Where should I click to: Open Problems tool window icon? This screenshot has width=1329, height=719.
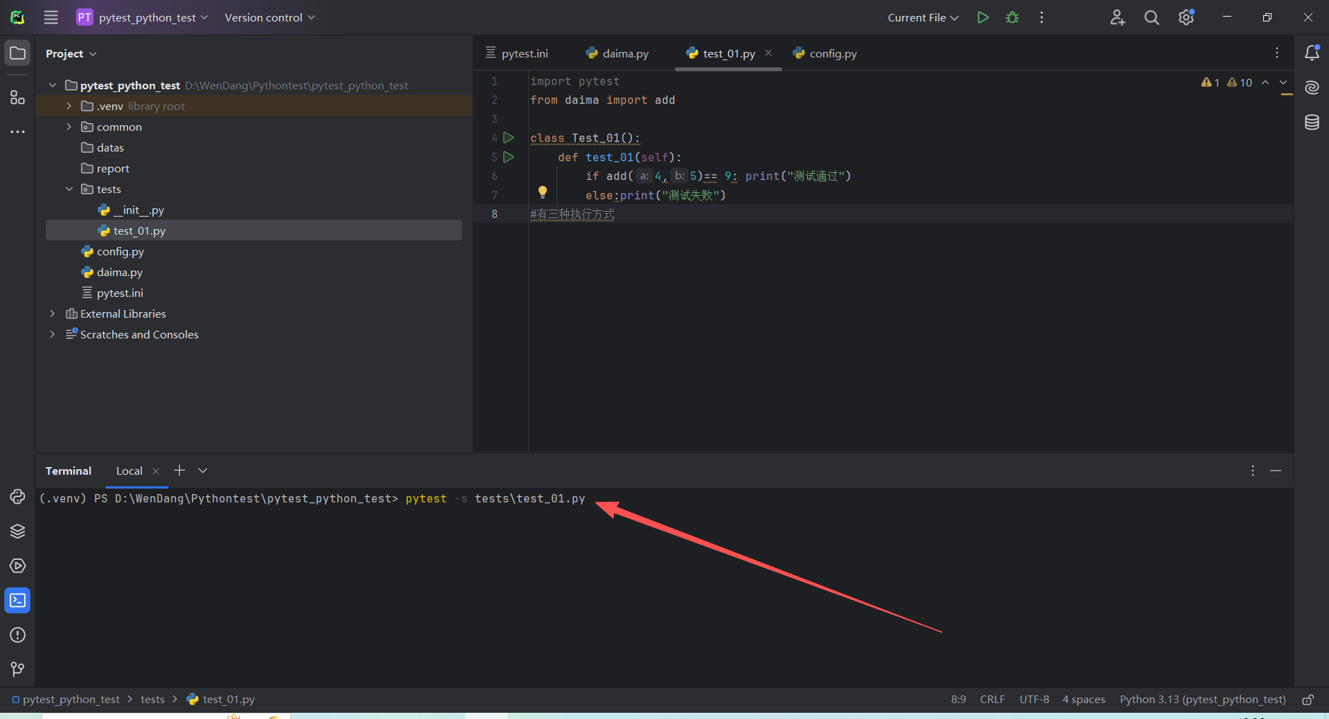(17, 635)
